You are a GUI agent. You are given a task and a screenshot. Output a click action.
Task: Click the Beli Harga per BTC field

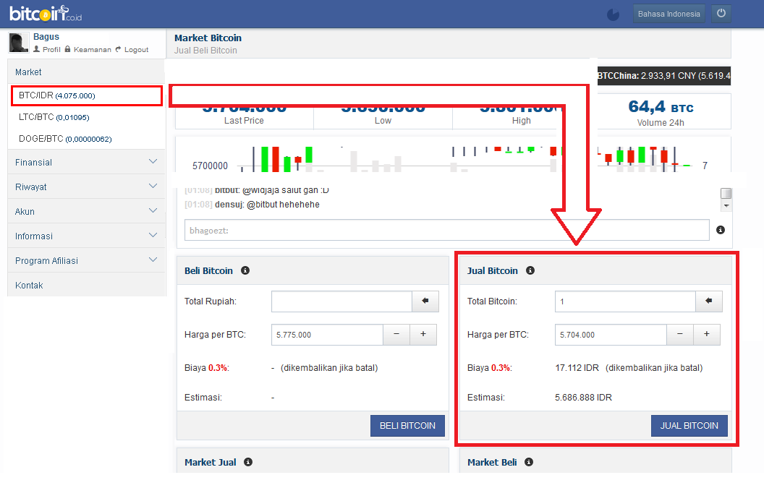coord(327,335)
